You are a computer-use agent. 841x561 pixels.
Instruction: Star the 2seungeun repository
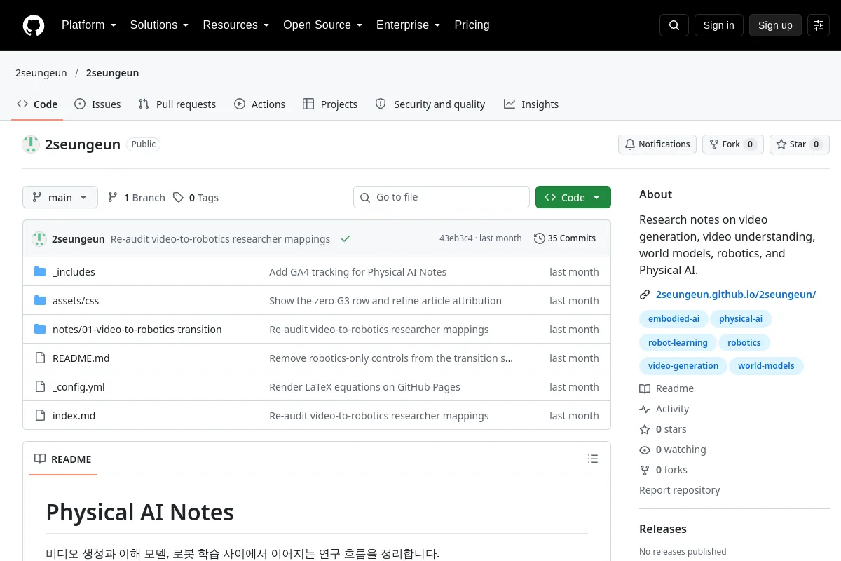pyautogui.click(x=800, y=144)
